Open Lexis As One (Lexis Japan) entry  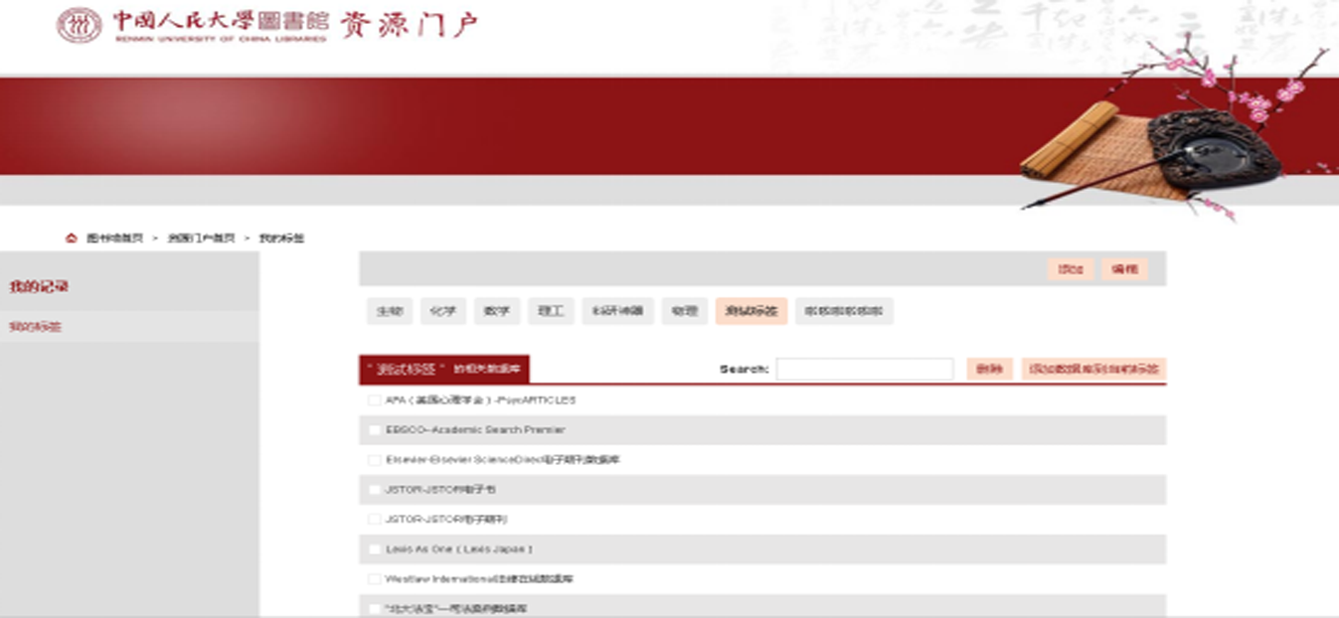[x=459, y=549]
